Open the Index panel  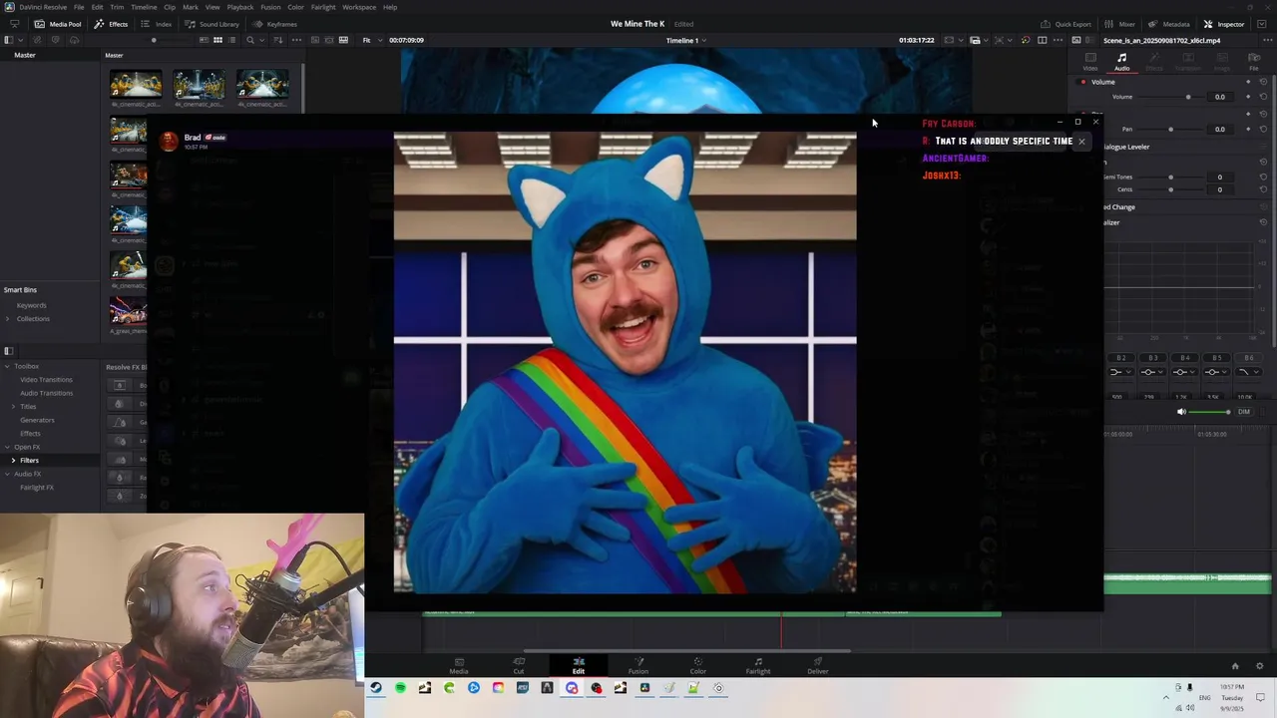(156, 24)
